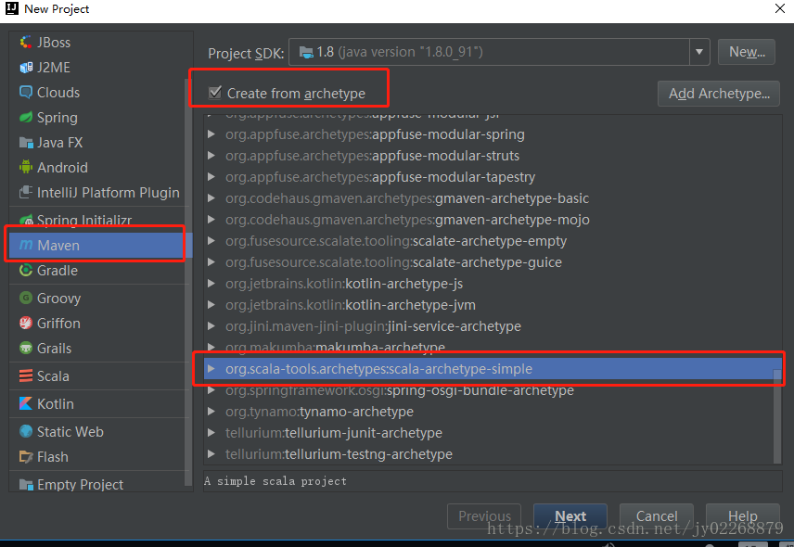
Task: Click the Previous button
Action: tap(484, 516)
